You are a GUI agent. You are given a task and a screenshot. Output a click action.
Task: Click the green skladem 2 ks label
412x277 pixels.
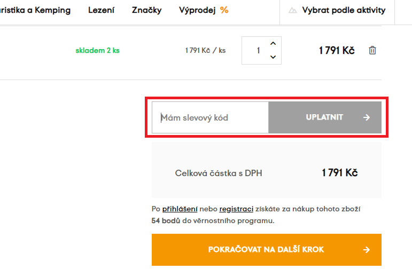click(x=97, y=51)
